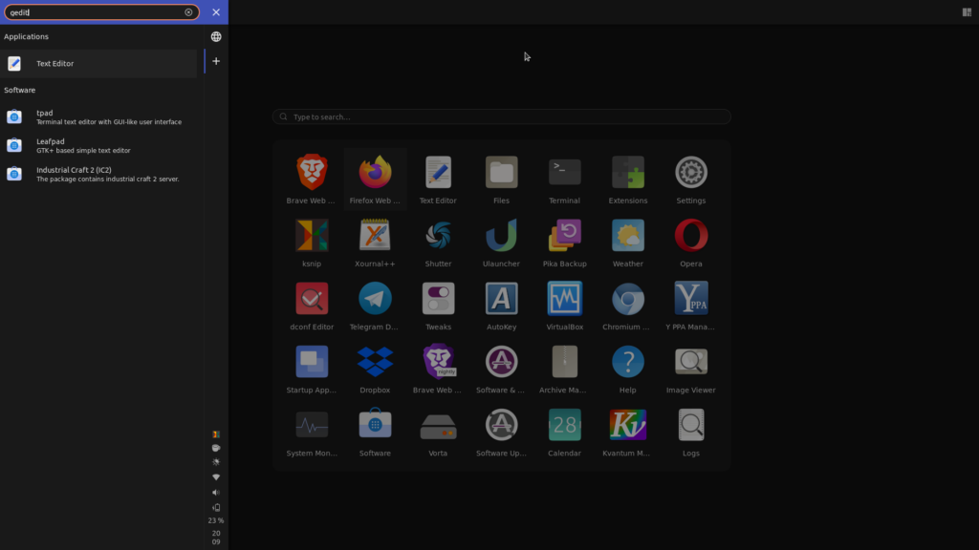The width and height of the screenshot is (979, 550).
Task: Open the Pika Backup app
Action: (x=564, y=236)
